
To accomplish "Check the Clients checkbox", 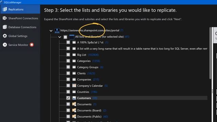I will tap(68, 73).
